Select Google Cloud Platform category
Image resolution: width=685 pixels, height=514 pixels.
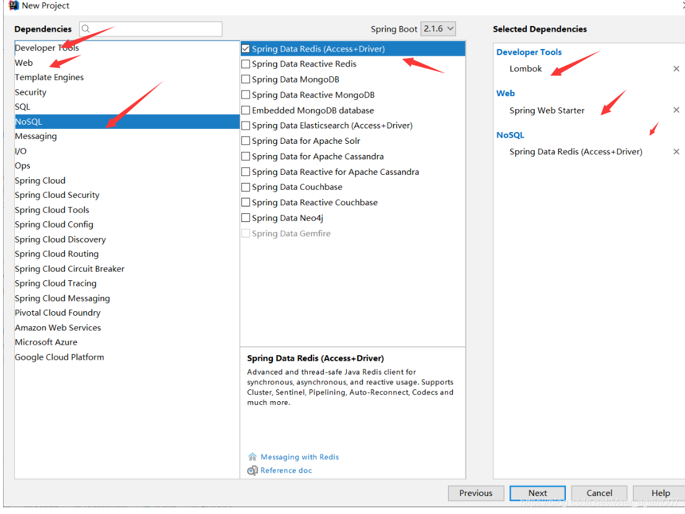click(x=60, y=357)
